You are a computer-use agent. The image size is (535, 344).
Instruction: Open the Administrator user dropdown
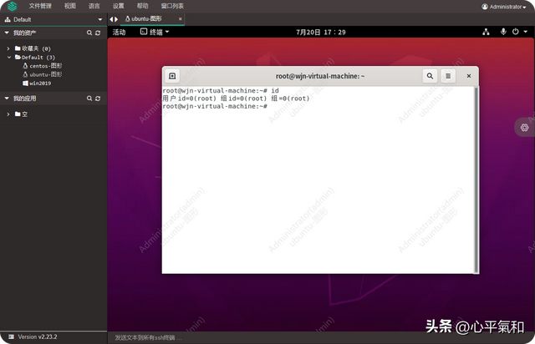click(504, 7)
